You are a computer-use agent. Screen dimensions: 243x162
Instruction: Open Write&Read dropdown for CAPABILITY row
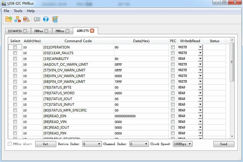coord(200,59)
